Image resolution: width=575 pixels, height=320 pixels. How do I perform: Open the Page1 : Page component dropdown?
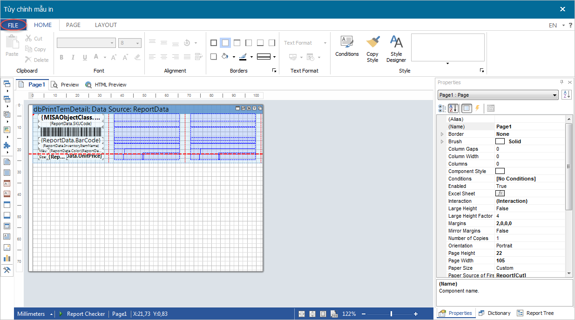[498, 95]
